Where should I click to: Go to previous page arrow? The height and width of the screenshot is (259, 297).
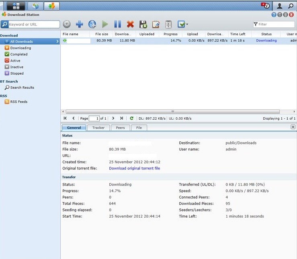click(74, 118)
